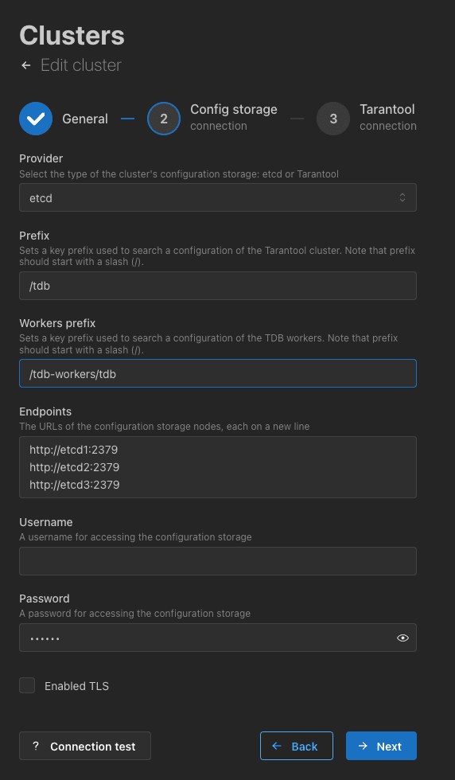The width and height of the screenshot is (455, 780).
Task: Click the General step label
Action: (x=85, y=119)
